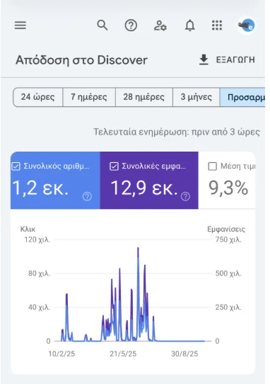270x384 pixels.
Task: Select the Προσαρμ custom date range
Action: (x=242, y=97)
